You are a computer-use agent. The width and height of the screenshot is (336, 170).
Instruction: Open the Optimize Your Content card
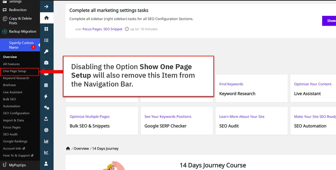(x=313, y=89)
